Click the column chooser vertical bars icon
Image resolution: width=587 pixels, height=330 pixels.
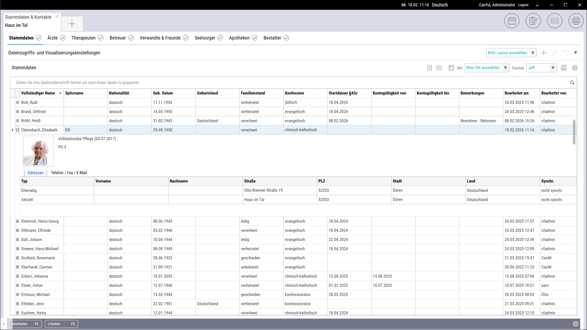tap(430, 68)
